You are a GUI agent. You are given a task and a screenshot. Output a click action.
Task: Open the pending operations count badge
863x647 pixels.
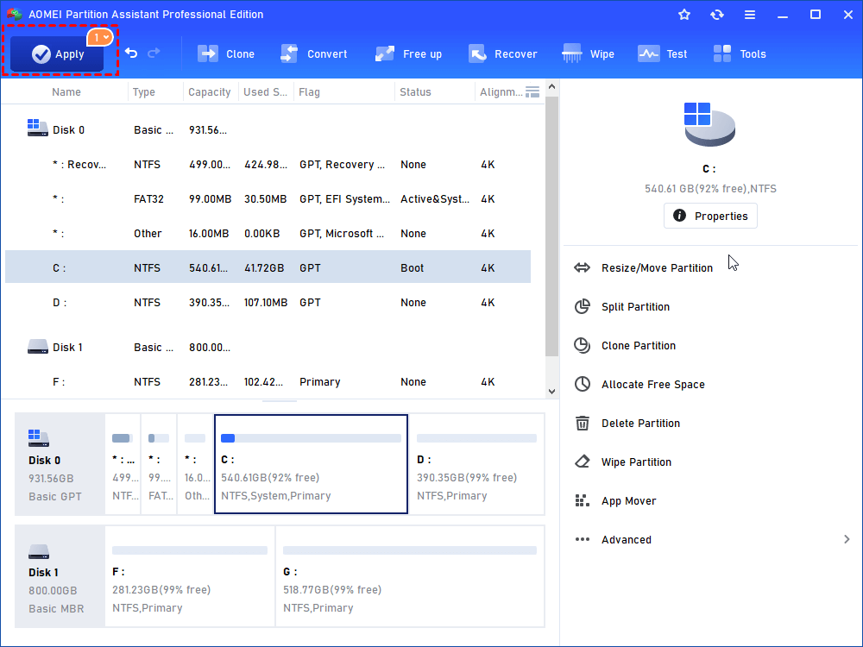99,37
